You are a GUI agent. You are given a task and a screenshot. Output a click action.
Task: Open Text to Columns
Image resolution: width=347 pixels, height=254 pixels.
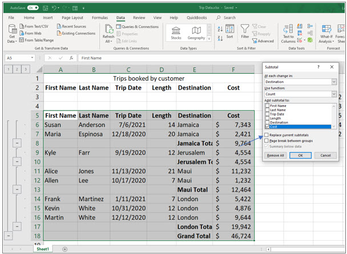click(288, 34)
